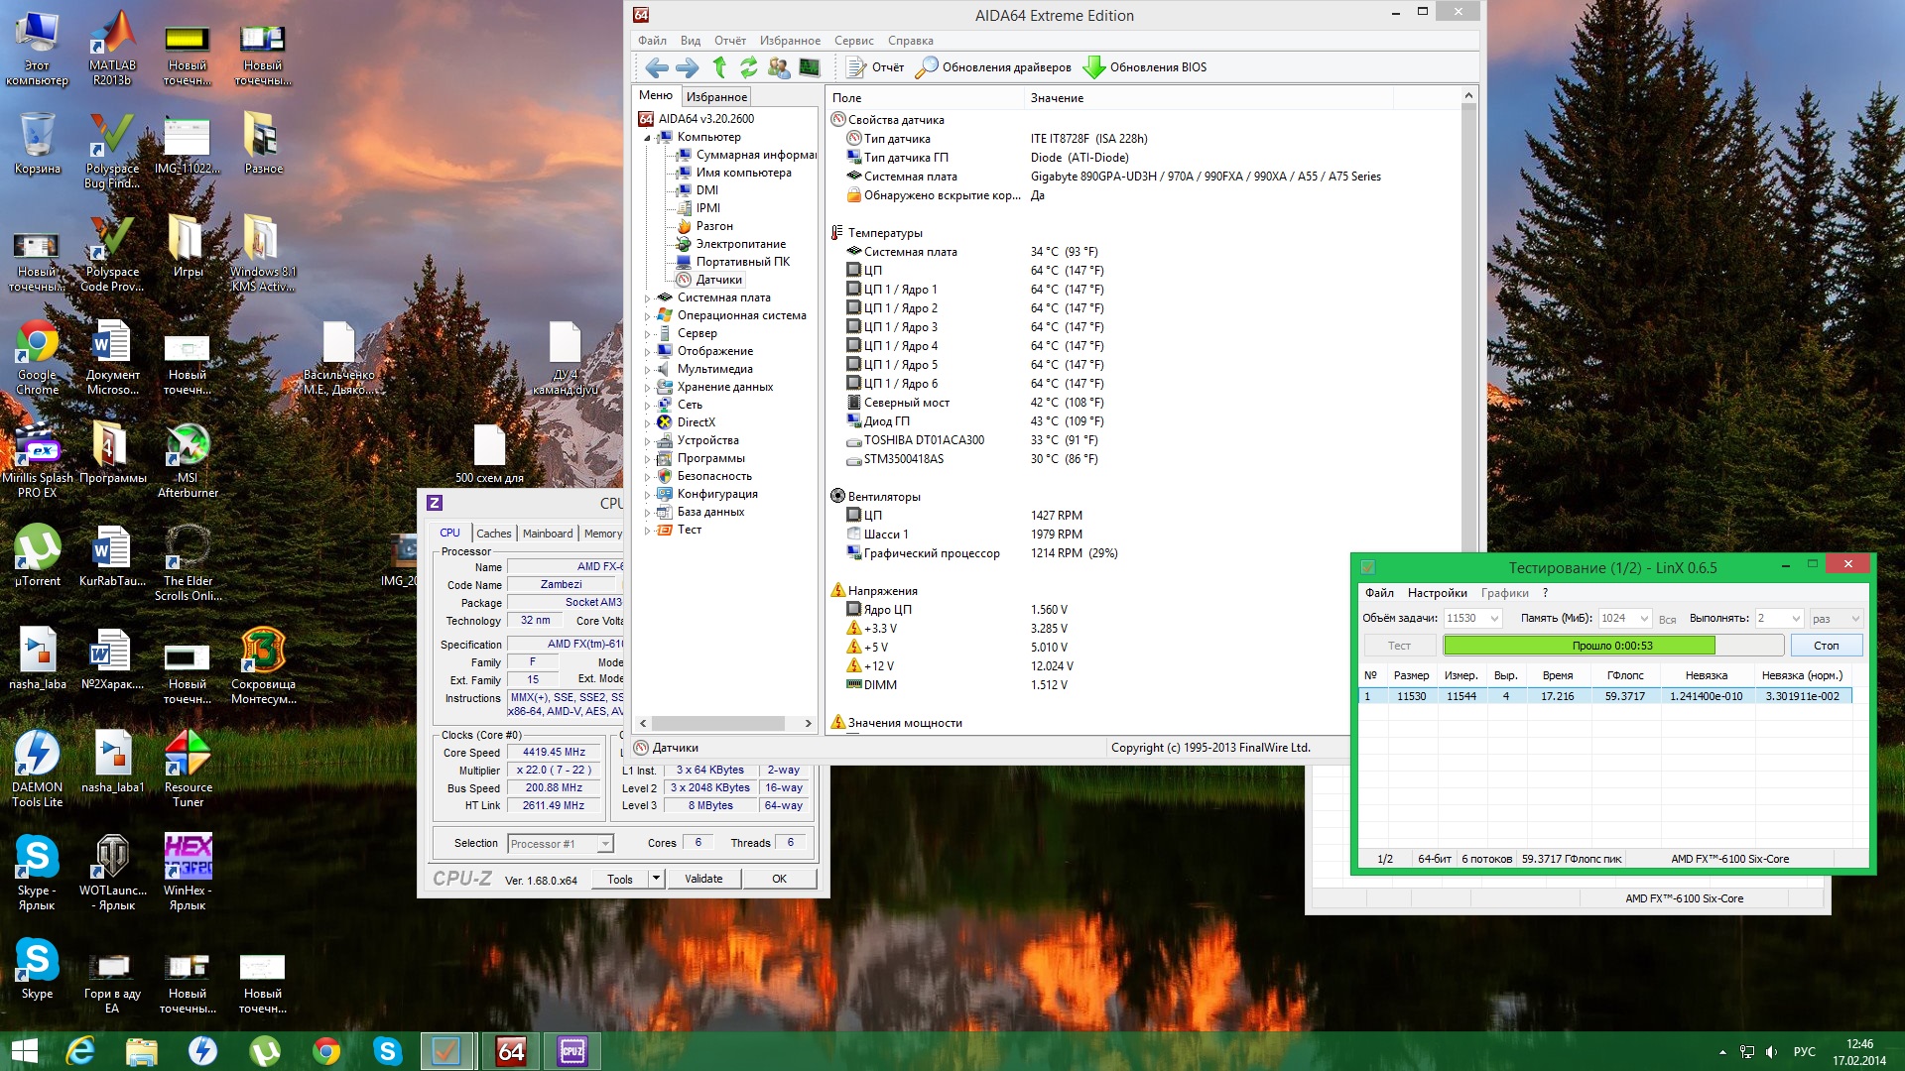This screenshot has height=1071, width=1905.
Task: Click the CPU-Z Tools dropdown arrow
Action: coord(655,879)
